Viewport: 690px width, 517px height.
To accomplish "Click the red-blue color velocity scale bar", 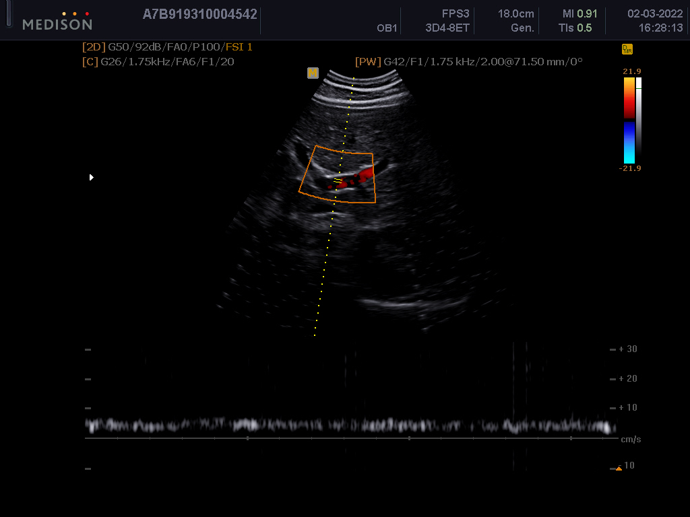I will [x=629, y=120].
